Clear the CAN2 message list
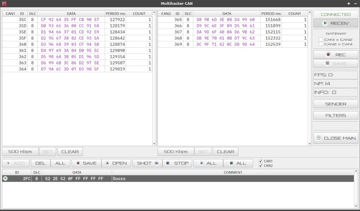The image size is (360, 211). point(225,152)
